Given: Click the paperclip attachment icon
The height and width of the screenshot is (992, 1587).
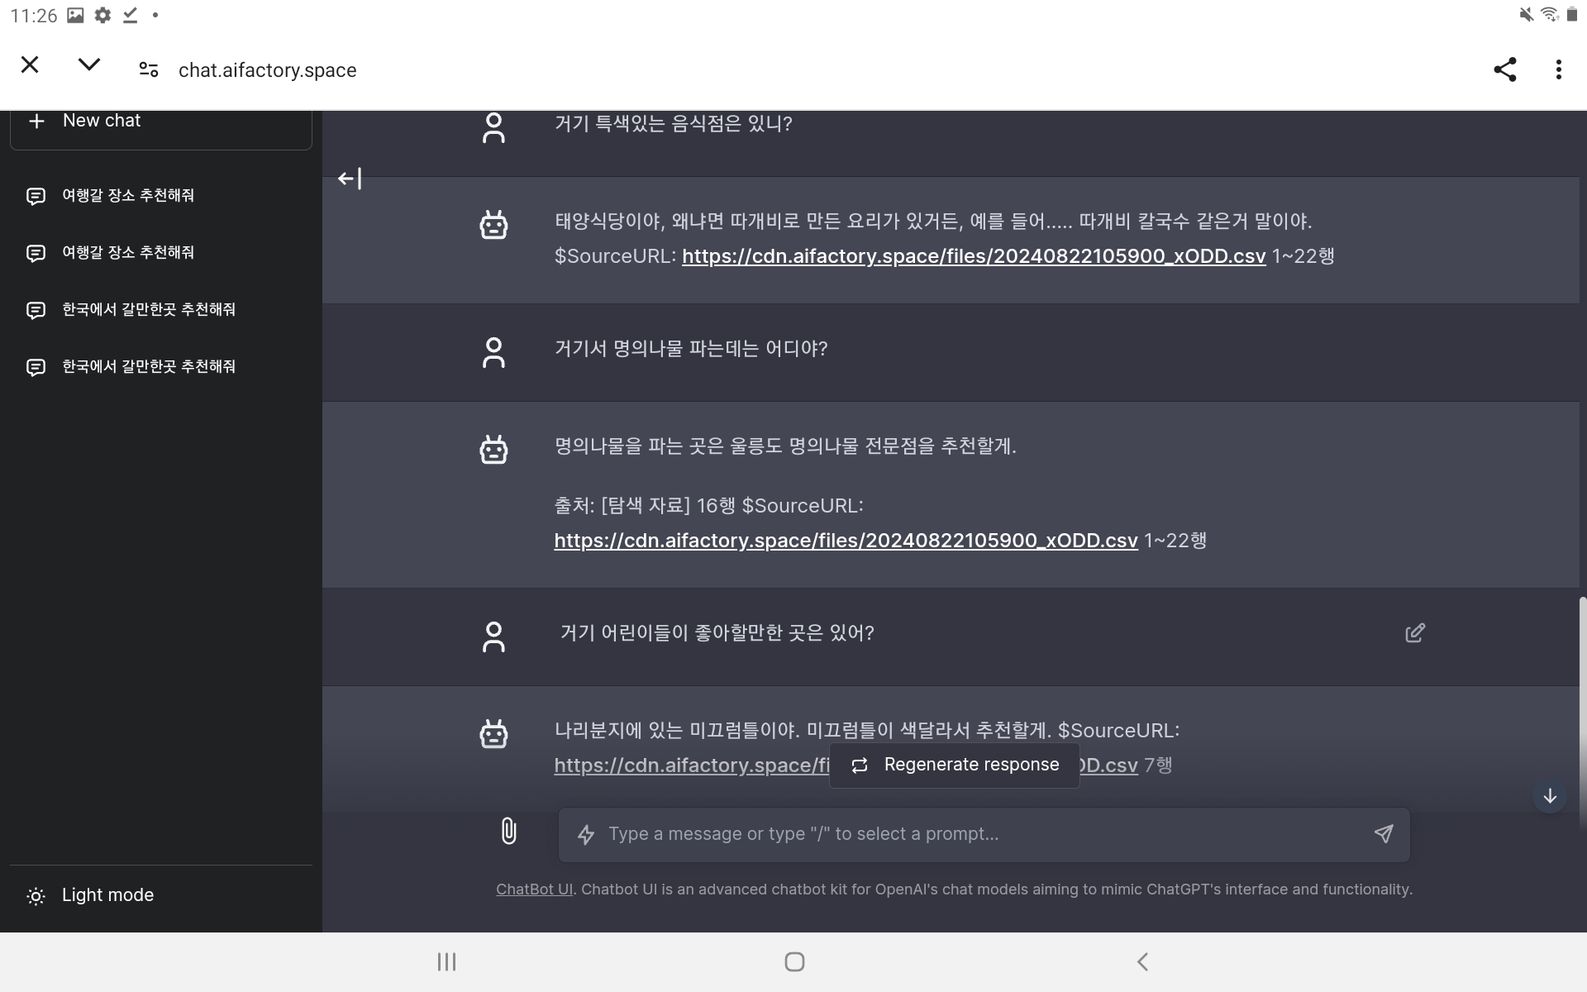Looking at the screenshot, I should [508, 831].
